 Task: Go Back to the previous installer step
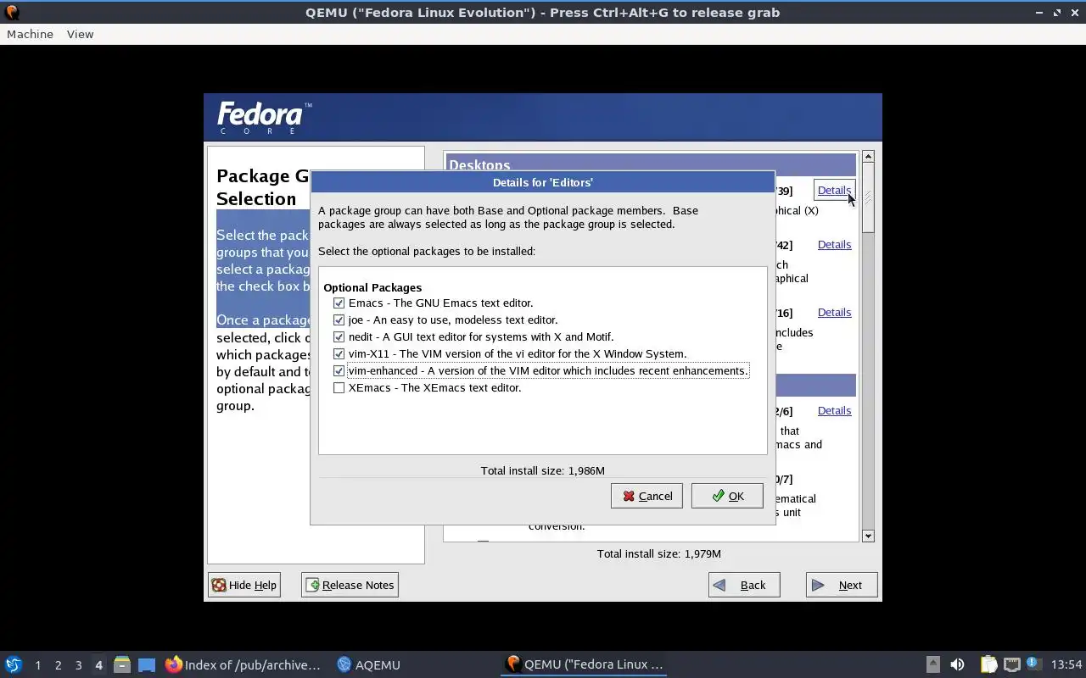coord(744,585)
